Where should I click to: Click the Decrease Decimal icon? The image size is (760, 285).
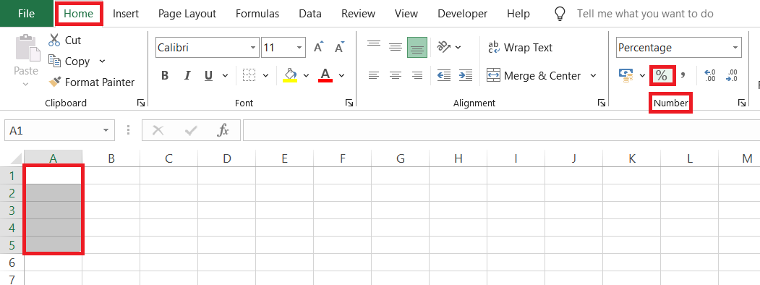click(x=732, y=75)
